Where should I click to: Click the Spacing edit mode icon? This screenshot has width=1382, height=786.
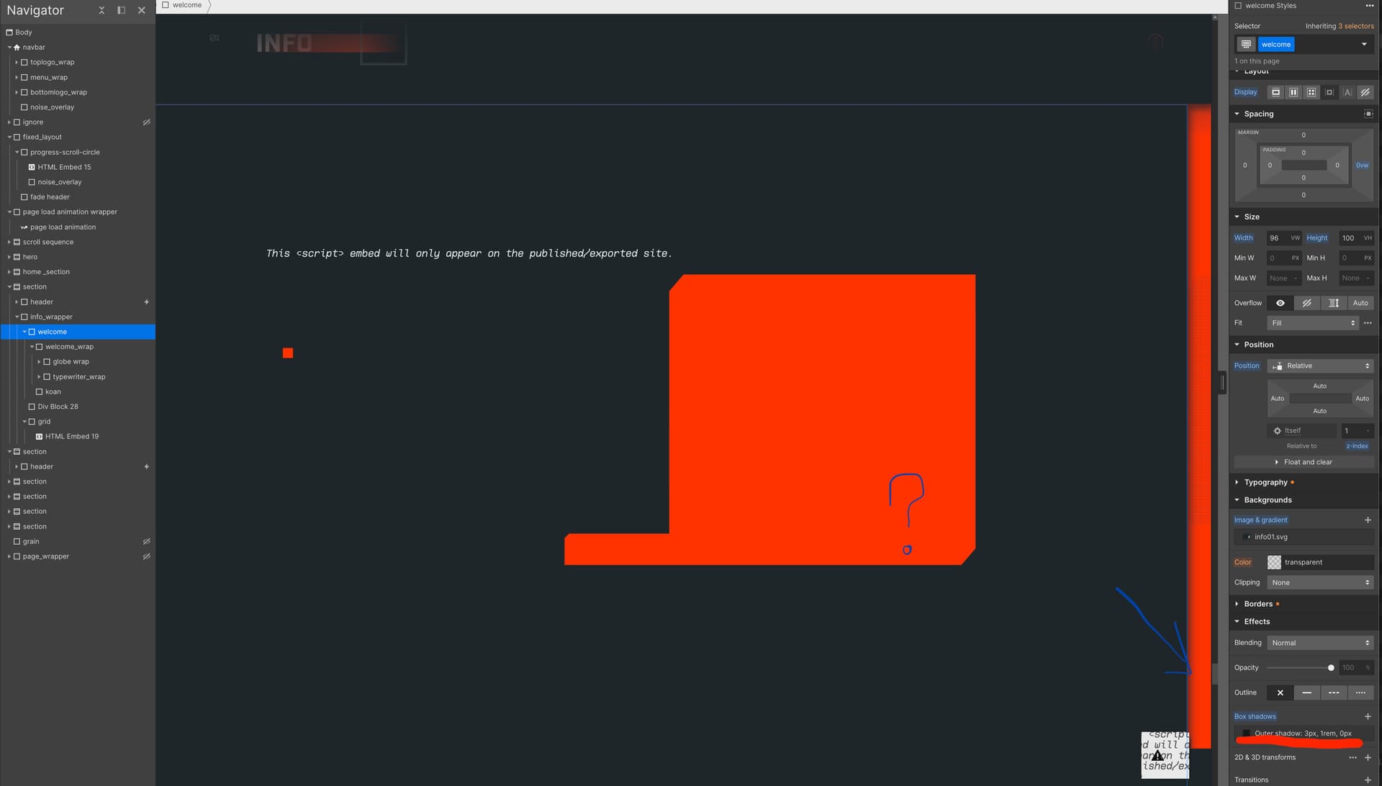(1368, 114)
